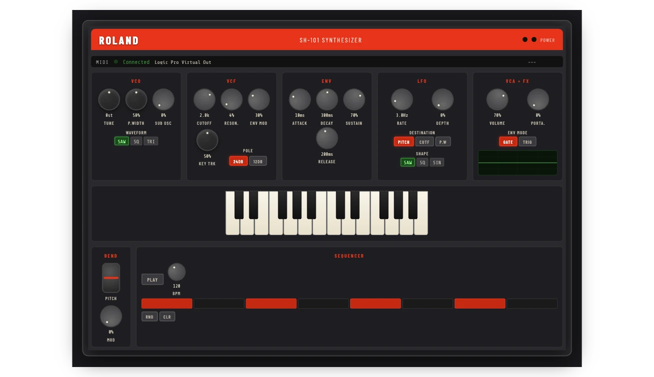Click the TUNE knob in VCO
Screen dimensions: 654x377
tap(109, 99)
